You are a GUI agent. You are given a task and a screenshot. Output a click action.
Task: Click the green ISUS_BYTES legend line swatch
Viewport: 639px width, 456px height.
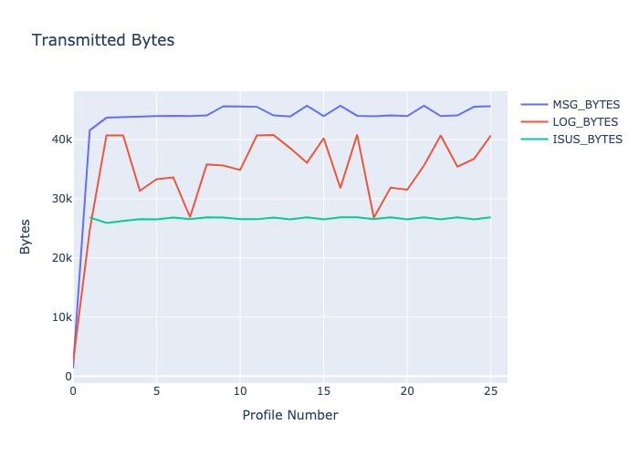pyautogui.click(x=534, y=139)
